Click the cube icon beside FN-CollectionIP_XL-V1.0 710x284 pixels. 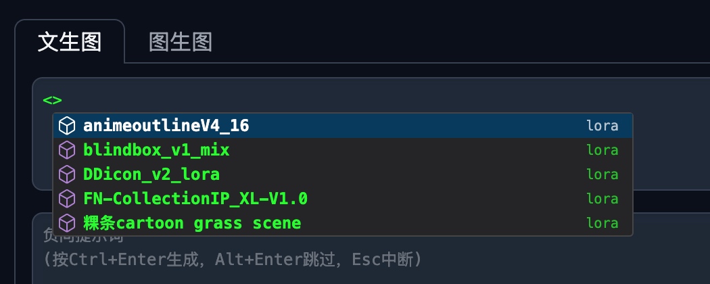coord(66,199)
